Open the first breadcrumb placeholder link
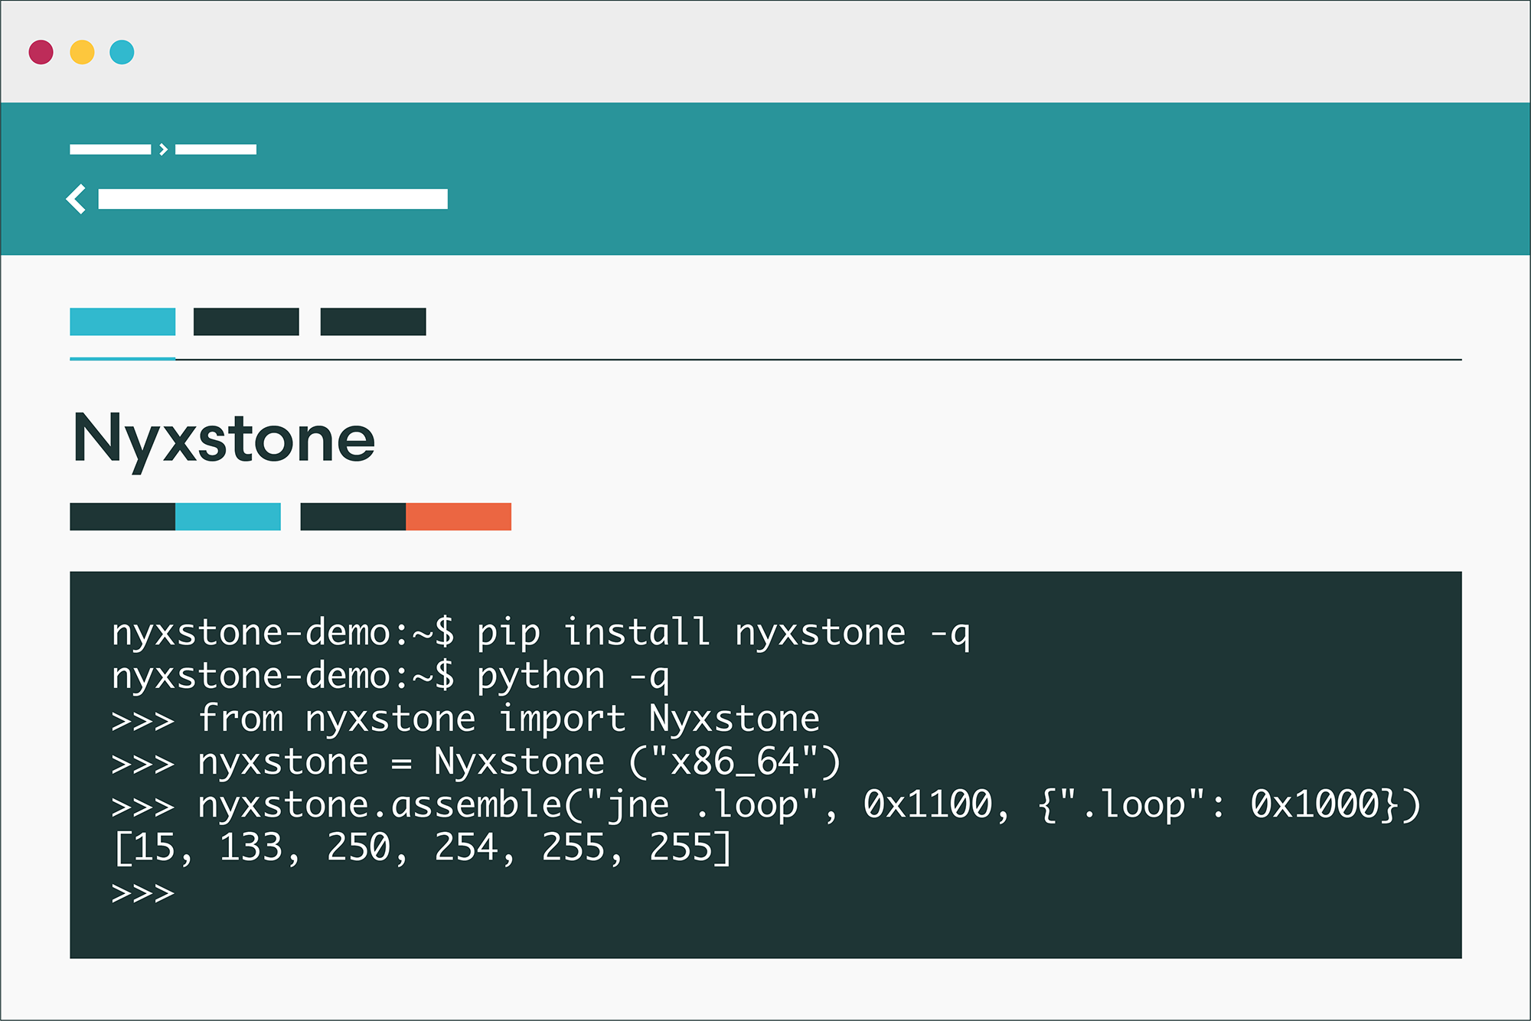The height and width of the screenshot is (1021, 1531). [110, 149]
